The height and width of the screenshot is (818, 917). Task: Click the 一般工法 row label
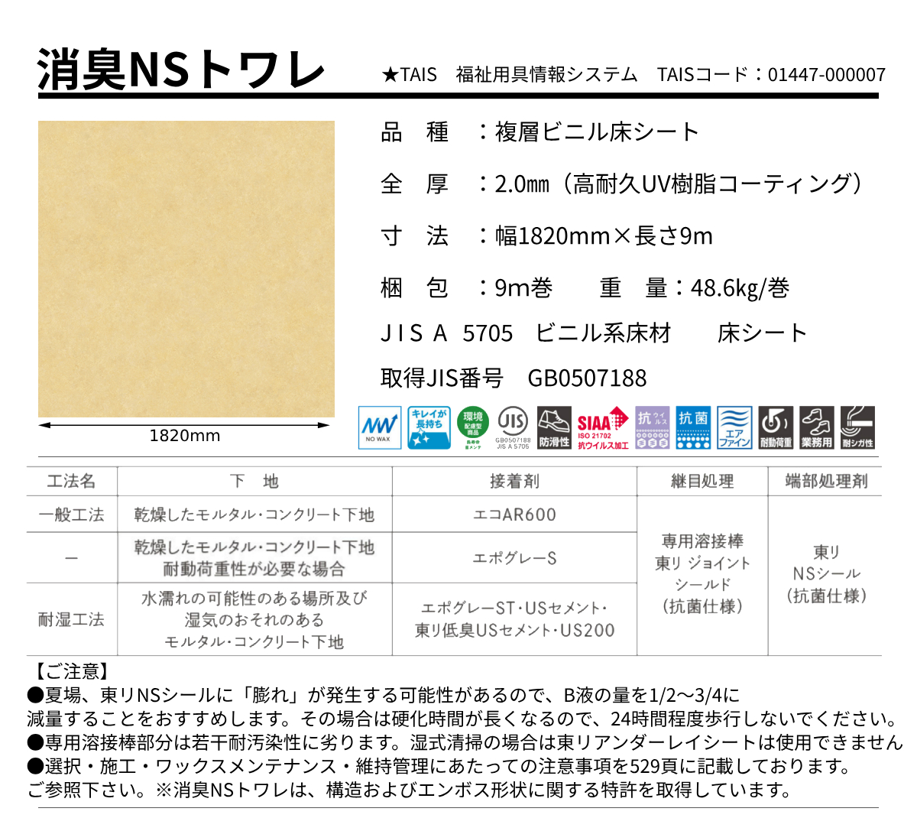[71, 514]
